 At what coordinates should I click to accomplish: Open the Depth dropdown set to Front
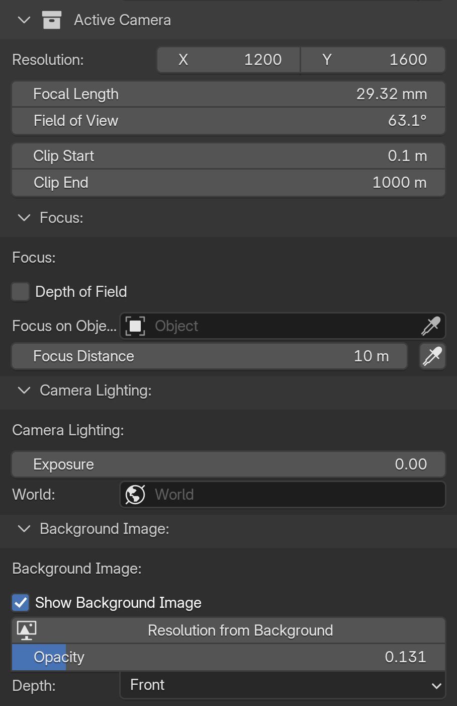click(283, 685)
